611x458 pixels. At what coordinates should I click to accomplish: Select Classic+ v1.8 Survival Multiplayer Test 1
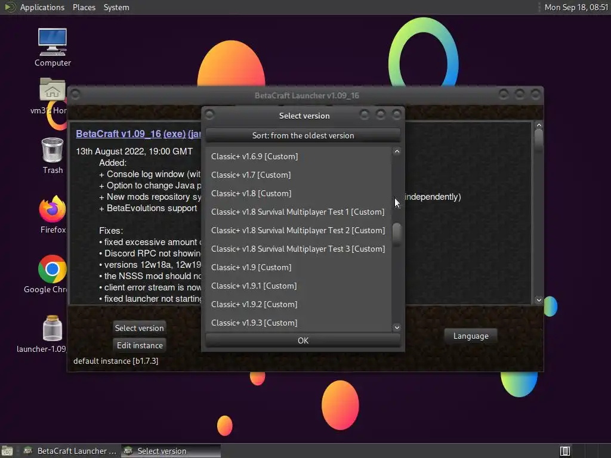point(298,212)
